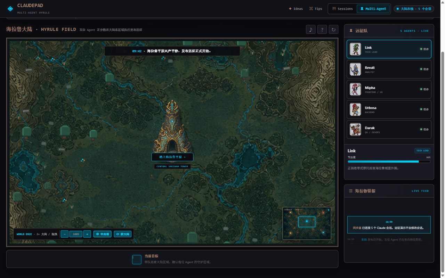
Task: Click the 远征队 panel header icon
Action: (x=351, y=31)
